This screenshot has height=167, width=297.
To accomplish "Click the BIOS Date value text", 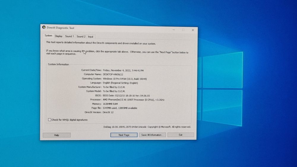I will coord(126,96).
